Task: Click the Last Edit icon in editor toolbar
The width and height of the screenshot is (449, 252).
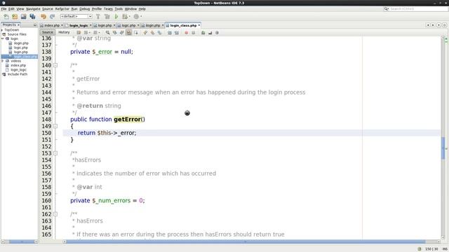Action: point(79,33)
